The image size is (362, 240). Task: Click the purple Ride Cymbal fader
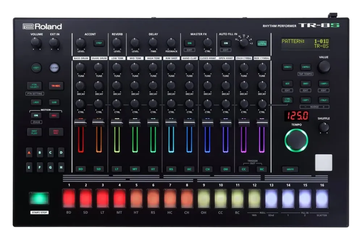tap(262, 123)
